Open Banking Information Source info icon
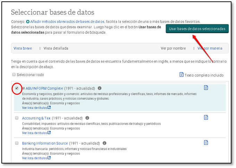 pos(104,143)
